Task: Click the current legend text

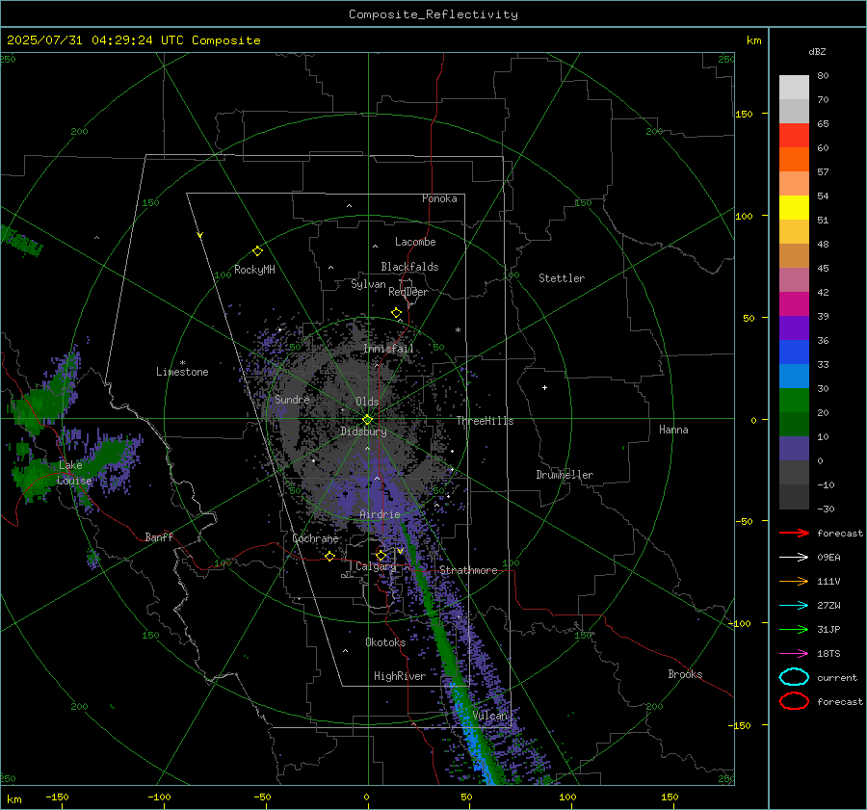Action: point(837,678)
